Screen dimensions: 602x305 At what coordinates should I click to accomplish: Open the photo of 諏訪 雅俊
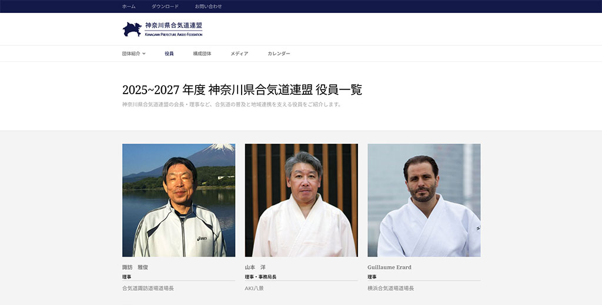179,200
